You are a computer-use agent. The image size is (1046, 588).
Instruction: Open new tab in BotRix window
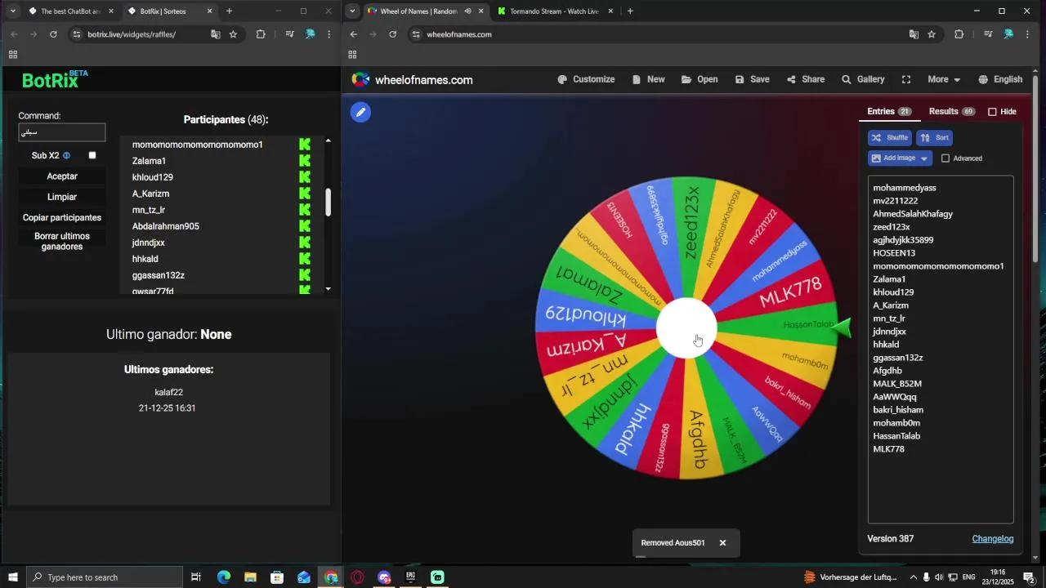click(x=229, y=11)
